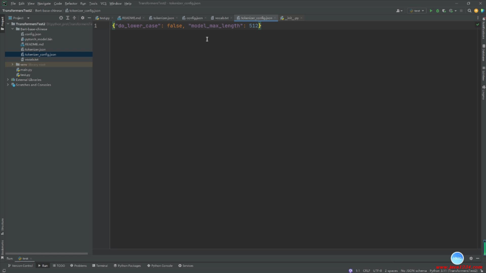Select vocab.txt in the project tree
Screen dimensions: 486x273
(32, 60)
